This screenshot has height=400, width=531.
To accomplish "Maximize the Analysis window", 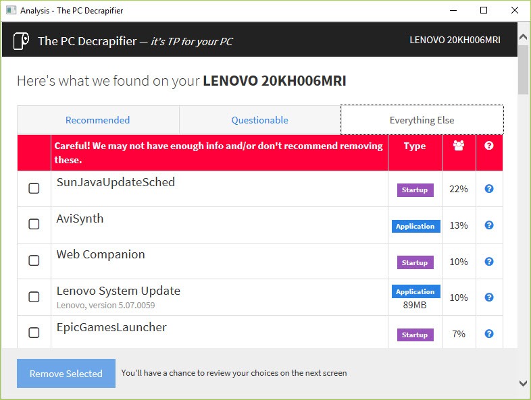I will pos(484,10).
